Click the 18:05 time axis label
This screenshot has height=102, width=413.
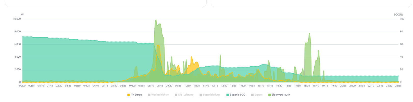point(307,86)
